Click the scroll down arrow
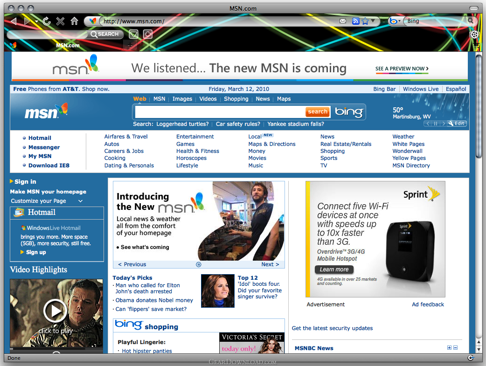 pos(479,349)
